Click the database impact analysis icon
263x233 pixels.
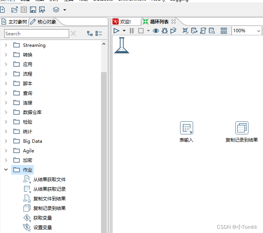194,31
